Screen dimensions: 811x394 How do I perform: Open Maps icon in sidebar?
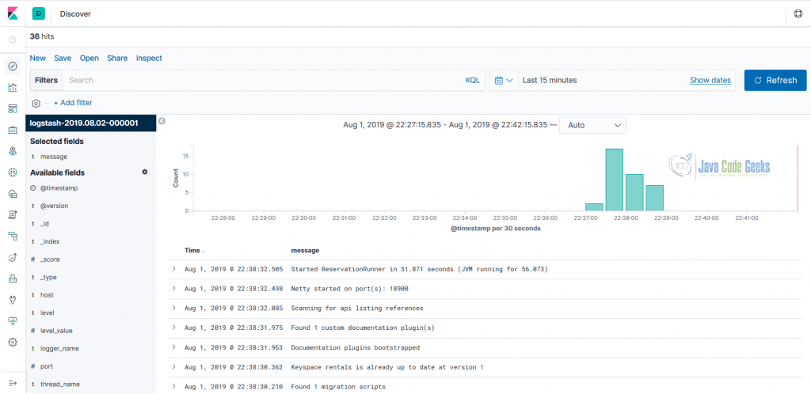tap(13, 151)
